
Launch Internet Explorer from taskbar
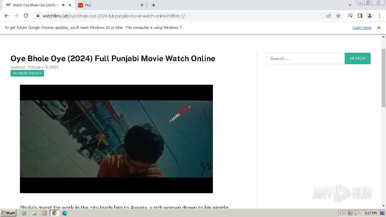[24, 213]
